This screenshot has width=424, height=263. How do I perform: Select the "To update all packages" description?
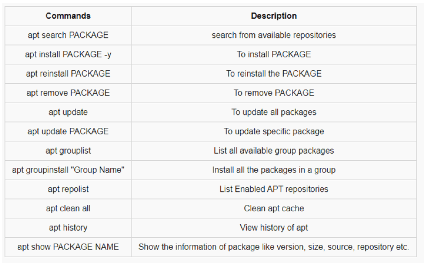[x=274, y=112]
